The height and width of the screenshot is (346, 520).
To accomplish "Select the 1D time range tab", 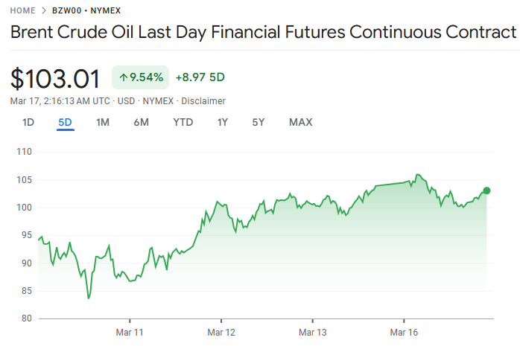I will tap(28, 122).
